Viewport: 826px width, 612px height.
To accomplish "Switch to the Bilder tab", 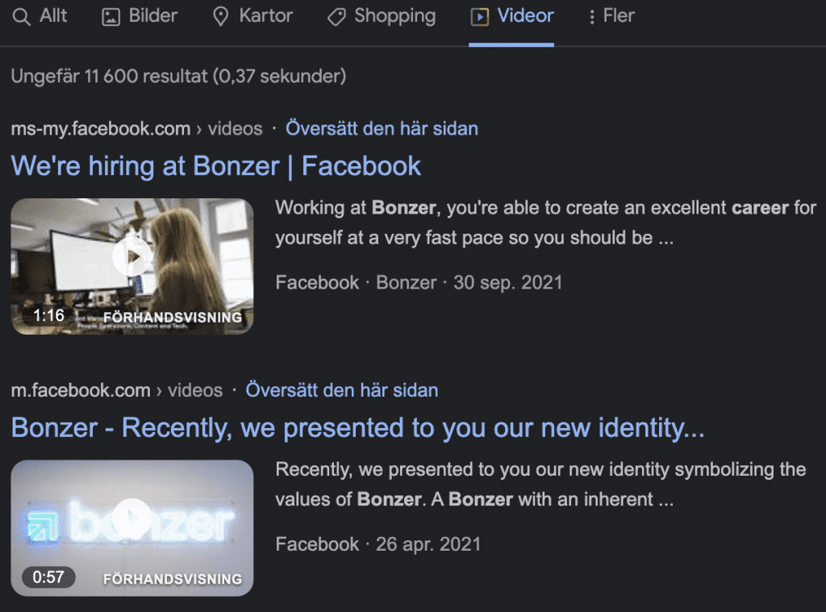I will point(139,16).
